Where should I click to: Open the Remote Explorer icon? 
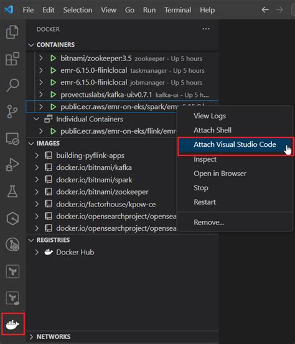[x=12, y=139]
